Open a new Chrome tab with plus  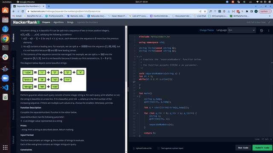[x=49, y=6]
